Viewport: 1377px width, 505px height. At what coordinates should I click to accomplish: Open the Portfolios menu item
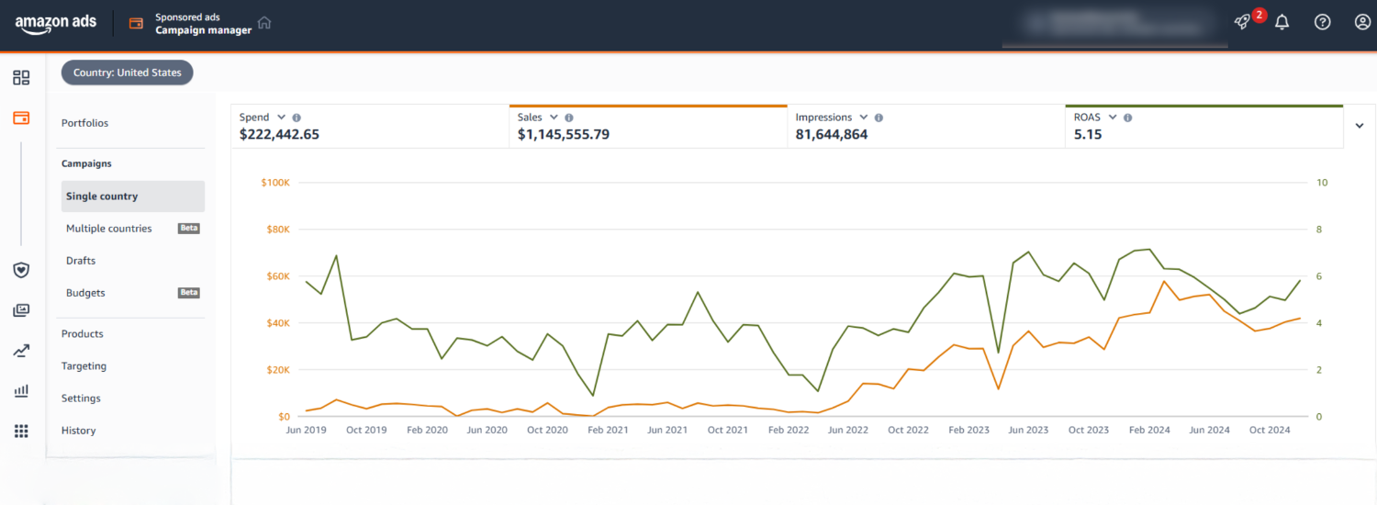84,123
